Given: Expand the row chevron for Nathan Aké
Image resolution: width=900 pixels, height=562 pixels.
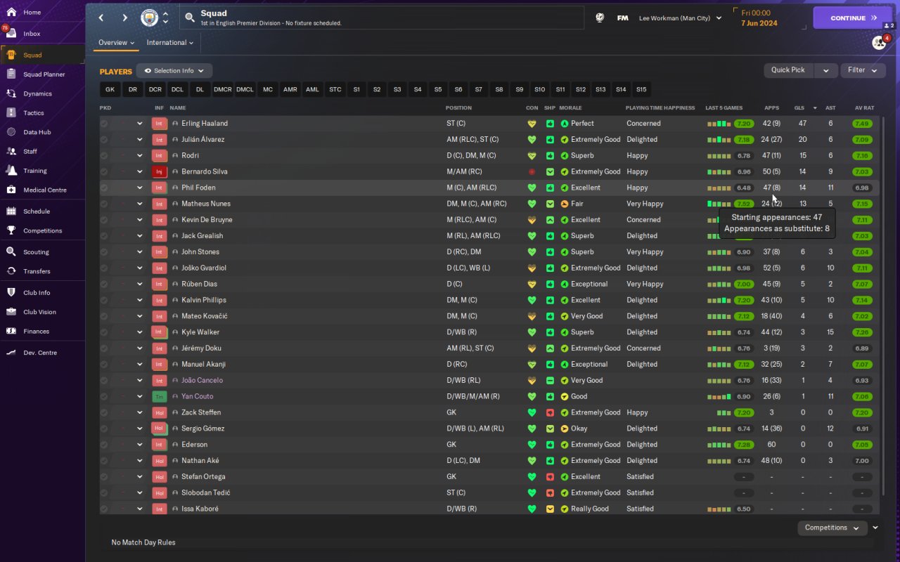Looking at the screenshot, I should coord(139,461).
